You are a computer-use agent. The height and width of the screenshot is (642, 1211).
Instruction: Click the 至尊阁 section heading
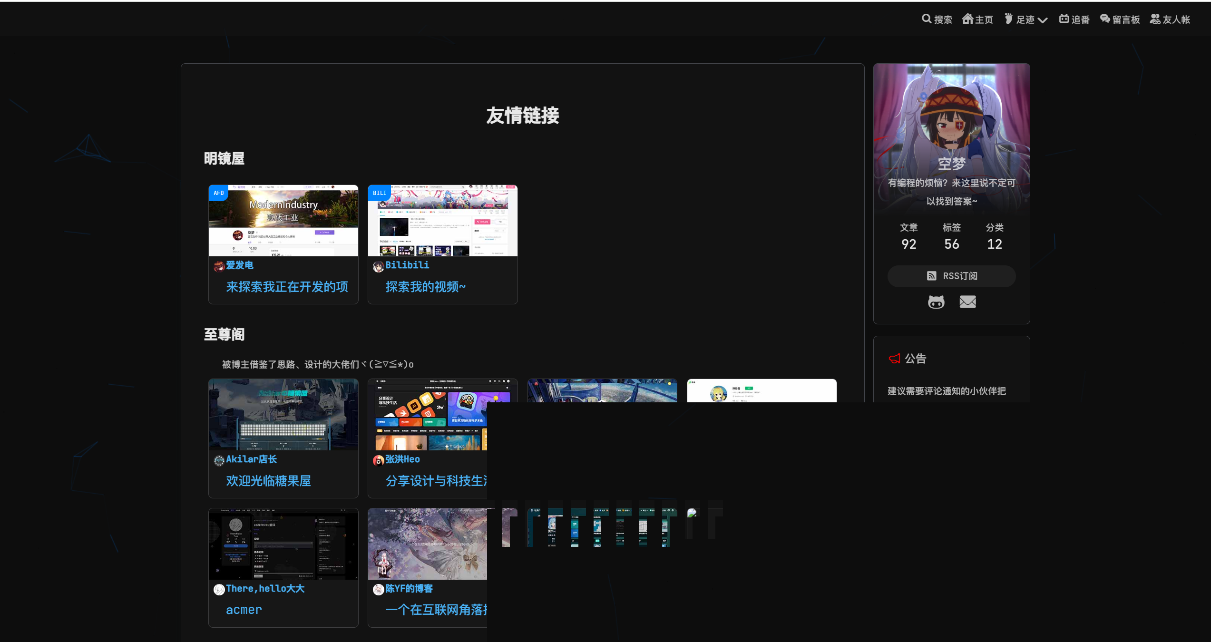coord(225,334)
